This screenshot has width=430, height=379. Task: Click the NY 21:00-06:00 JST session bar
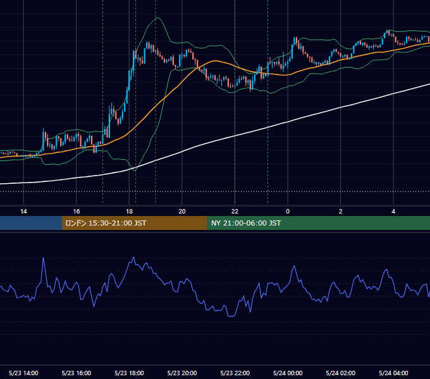(x=318, y=223)
